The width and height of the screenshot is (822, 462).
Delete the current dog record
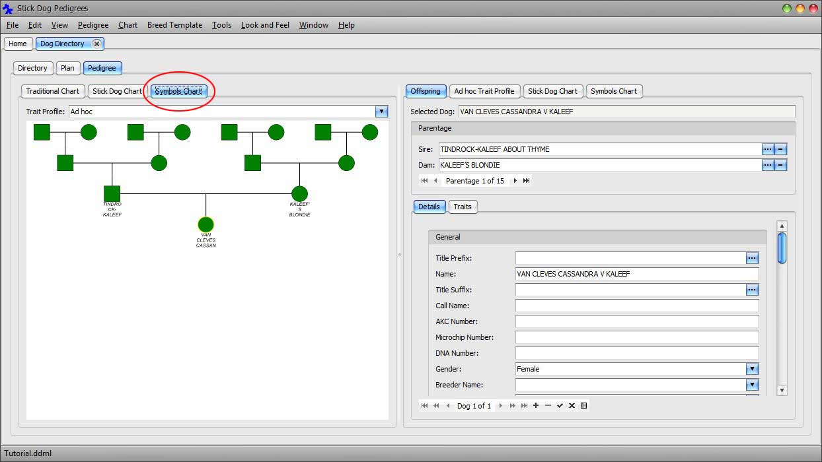coord(547,405)
